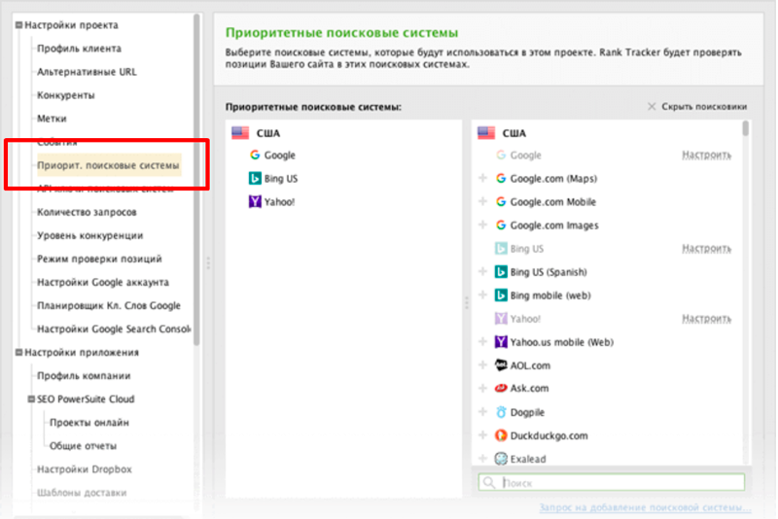Open Профиль компании settings
Image resolution: width=778 pixels, height=519 pixels.
[84, 376]
